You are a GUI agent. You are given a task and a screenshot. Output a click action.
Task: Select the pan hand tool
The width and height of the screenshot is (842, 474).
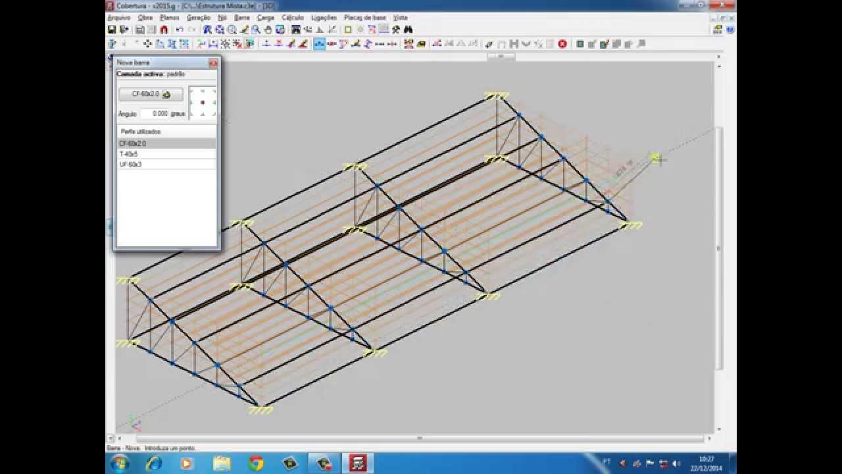[268, 30]
